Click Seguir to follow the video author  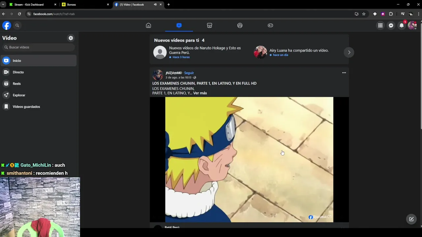[x=189, y=73]
